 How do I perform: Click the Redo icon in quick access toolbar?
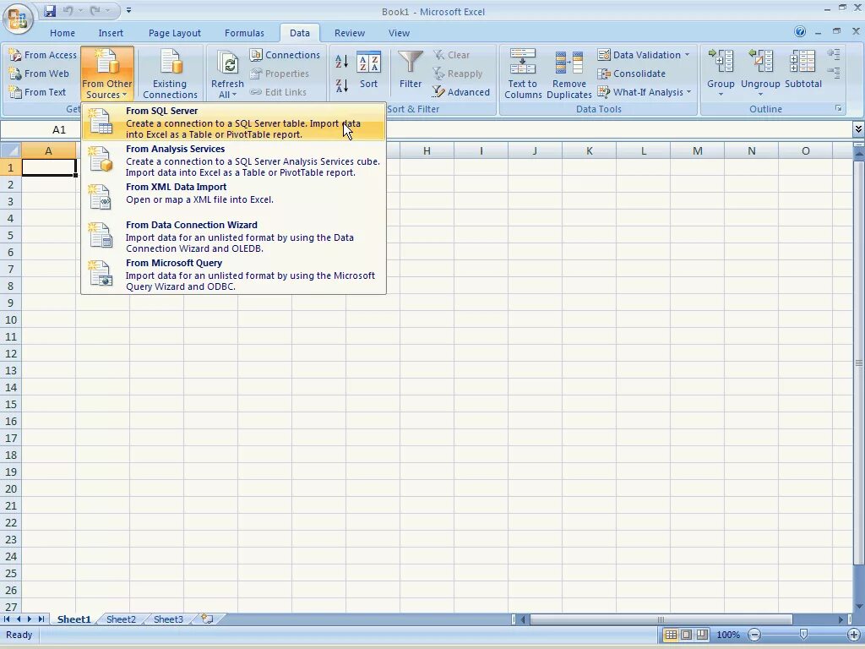[95, 10]
